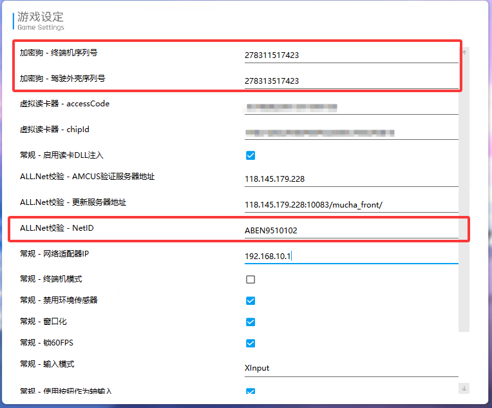
Task: Click the vertical scrollbar of the settings list
Action: click(x=464, y=193)
